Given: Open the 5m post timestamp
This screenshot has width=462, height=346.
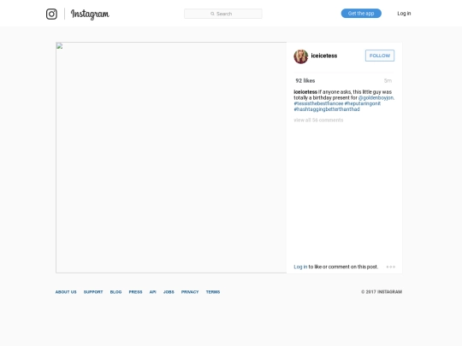Looking at the screenshot, I should (388, 80).
